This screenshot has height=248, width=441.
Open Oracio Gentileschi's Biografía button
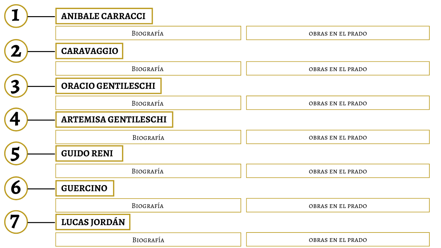148,103
